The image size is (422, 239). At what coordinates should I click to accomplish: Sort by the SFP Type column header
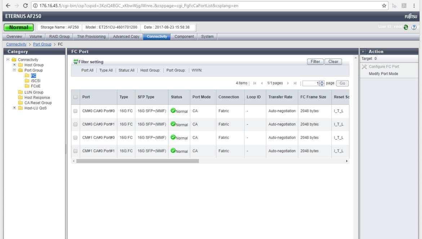point(152,97)
